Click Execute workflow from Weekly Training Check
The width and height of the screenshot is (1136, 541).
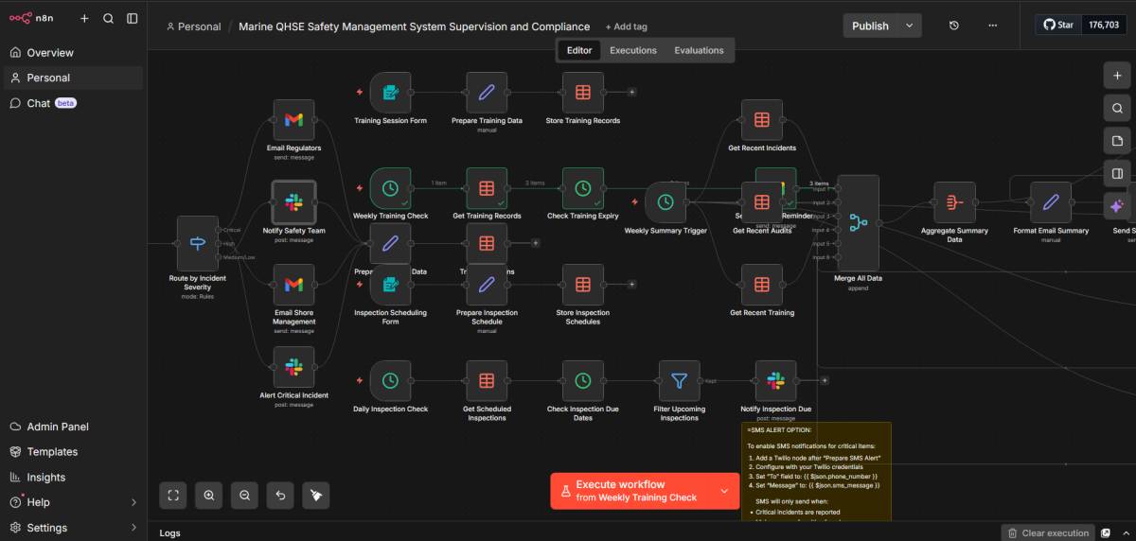(x=631, y=491)
